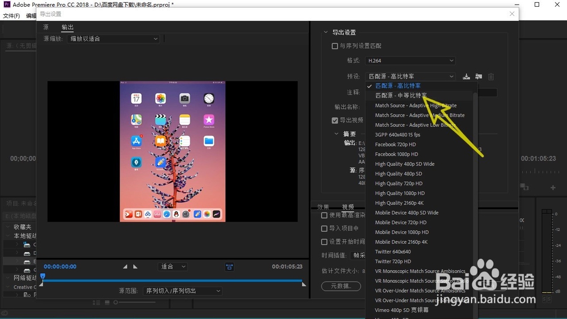Open the 源缩放 缩放以适合 dropdown

pyautogui.click(x=113, y=39)
